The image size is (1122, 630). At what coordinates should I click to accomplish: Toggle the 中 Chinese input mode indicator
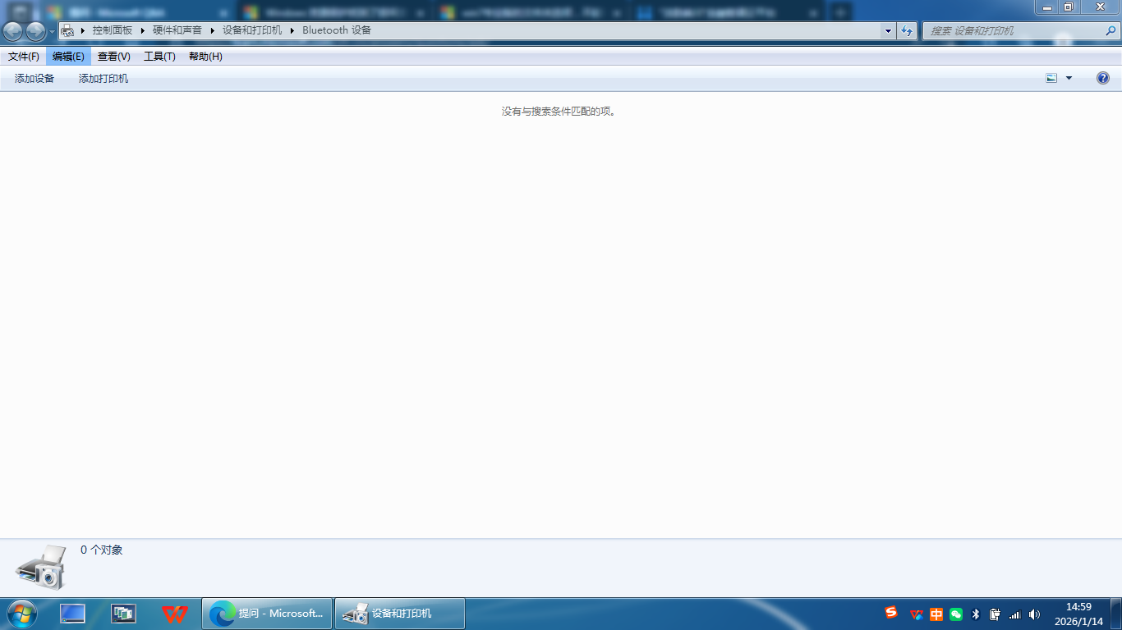pyautogui.click(x=936, y=614)
